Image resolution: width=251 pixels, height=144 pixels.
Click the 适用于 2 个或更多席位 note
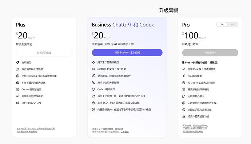pyautogui.click(x=108, y=129)
